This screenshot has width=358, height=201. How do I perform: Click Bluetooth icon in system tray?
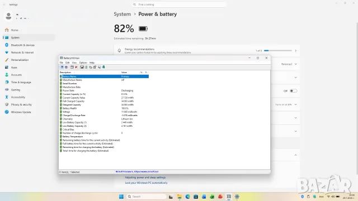[x=302, y=197]
